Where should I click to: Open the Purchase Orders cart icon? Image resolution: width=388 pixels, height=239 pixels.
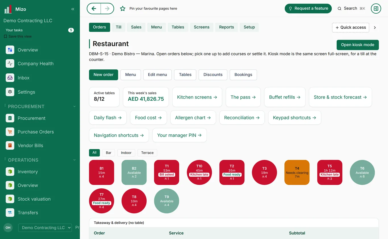(x=10, y=132)
